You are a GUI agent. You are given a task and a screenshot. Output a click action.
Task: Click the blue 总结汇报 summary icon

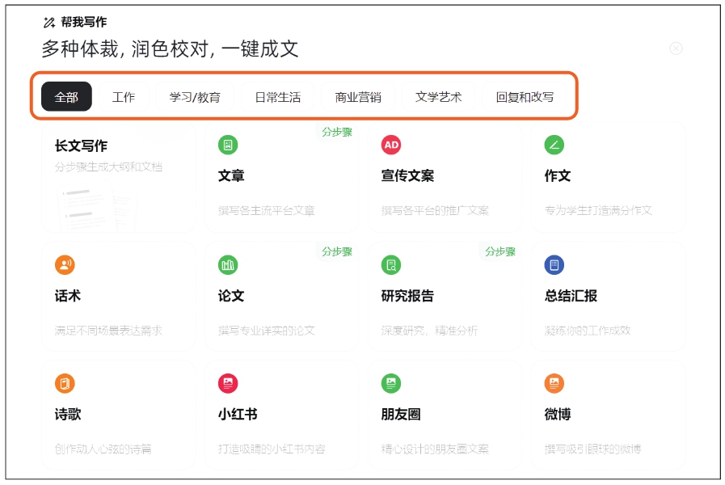coord(554,264)
